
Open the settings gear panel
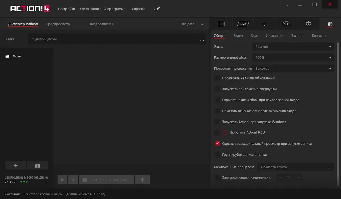(330, 24)
